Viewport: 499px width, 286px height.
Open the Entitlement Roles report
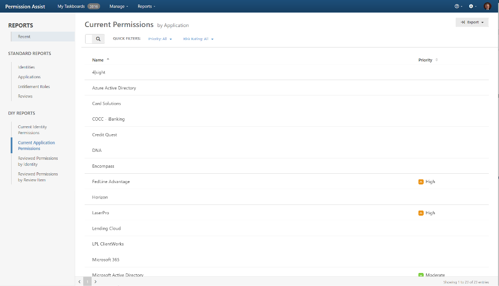[34, 87]
